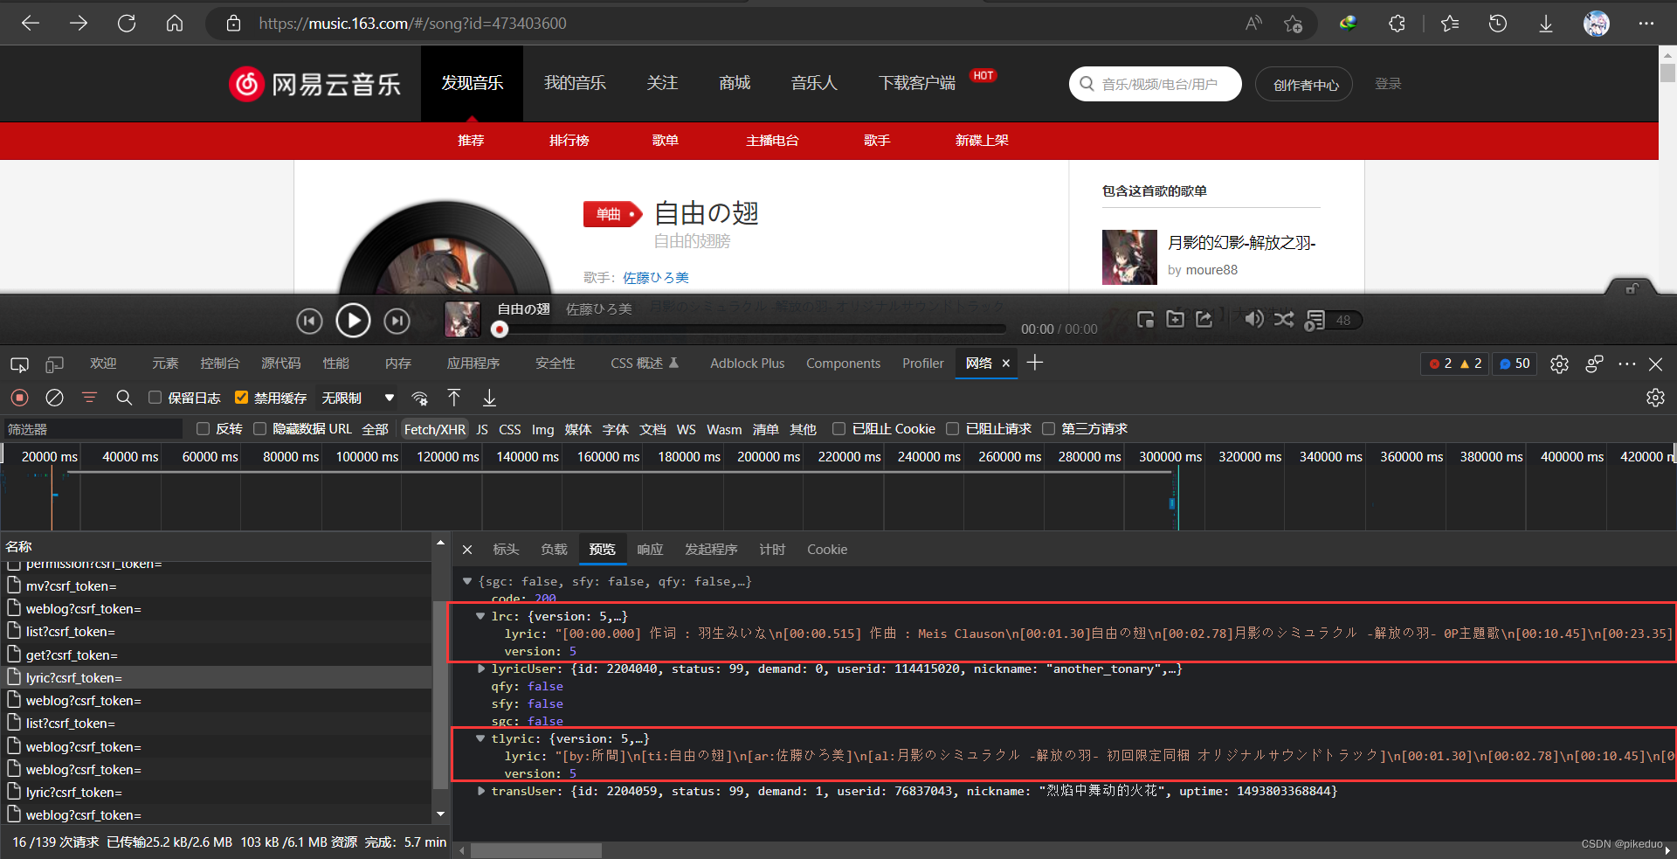Open browser history clock icon

(x=1498, y=24)
